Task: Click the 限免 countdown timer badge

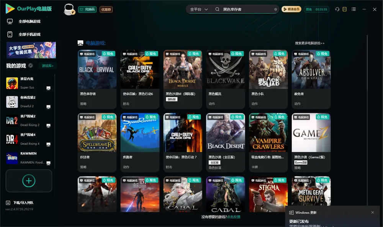Action: point(316,9)
